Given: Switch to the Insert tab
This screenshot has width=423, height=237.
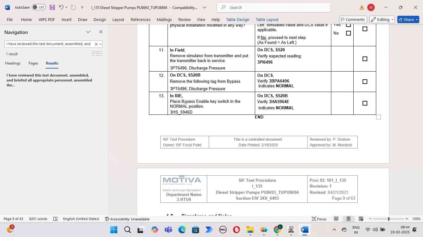Looking at the screenshot, I should [67, 19].
